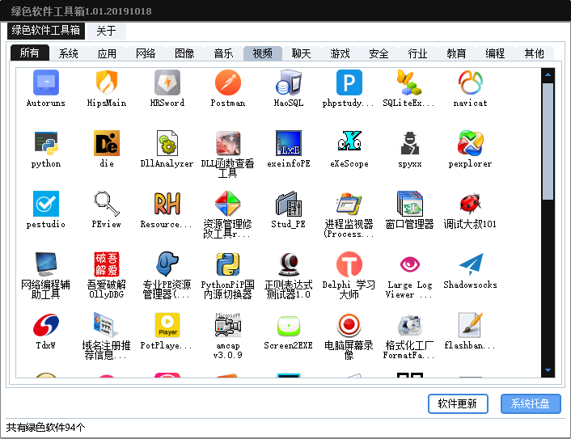
Task: Open amcap v3.0.9 camera icon
Action: click(228, 325)
